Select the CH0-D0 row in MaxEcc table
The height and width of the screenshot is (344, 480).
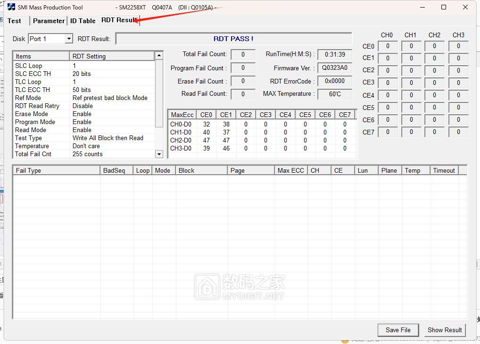point(263,125)
